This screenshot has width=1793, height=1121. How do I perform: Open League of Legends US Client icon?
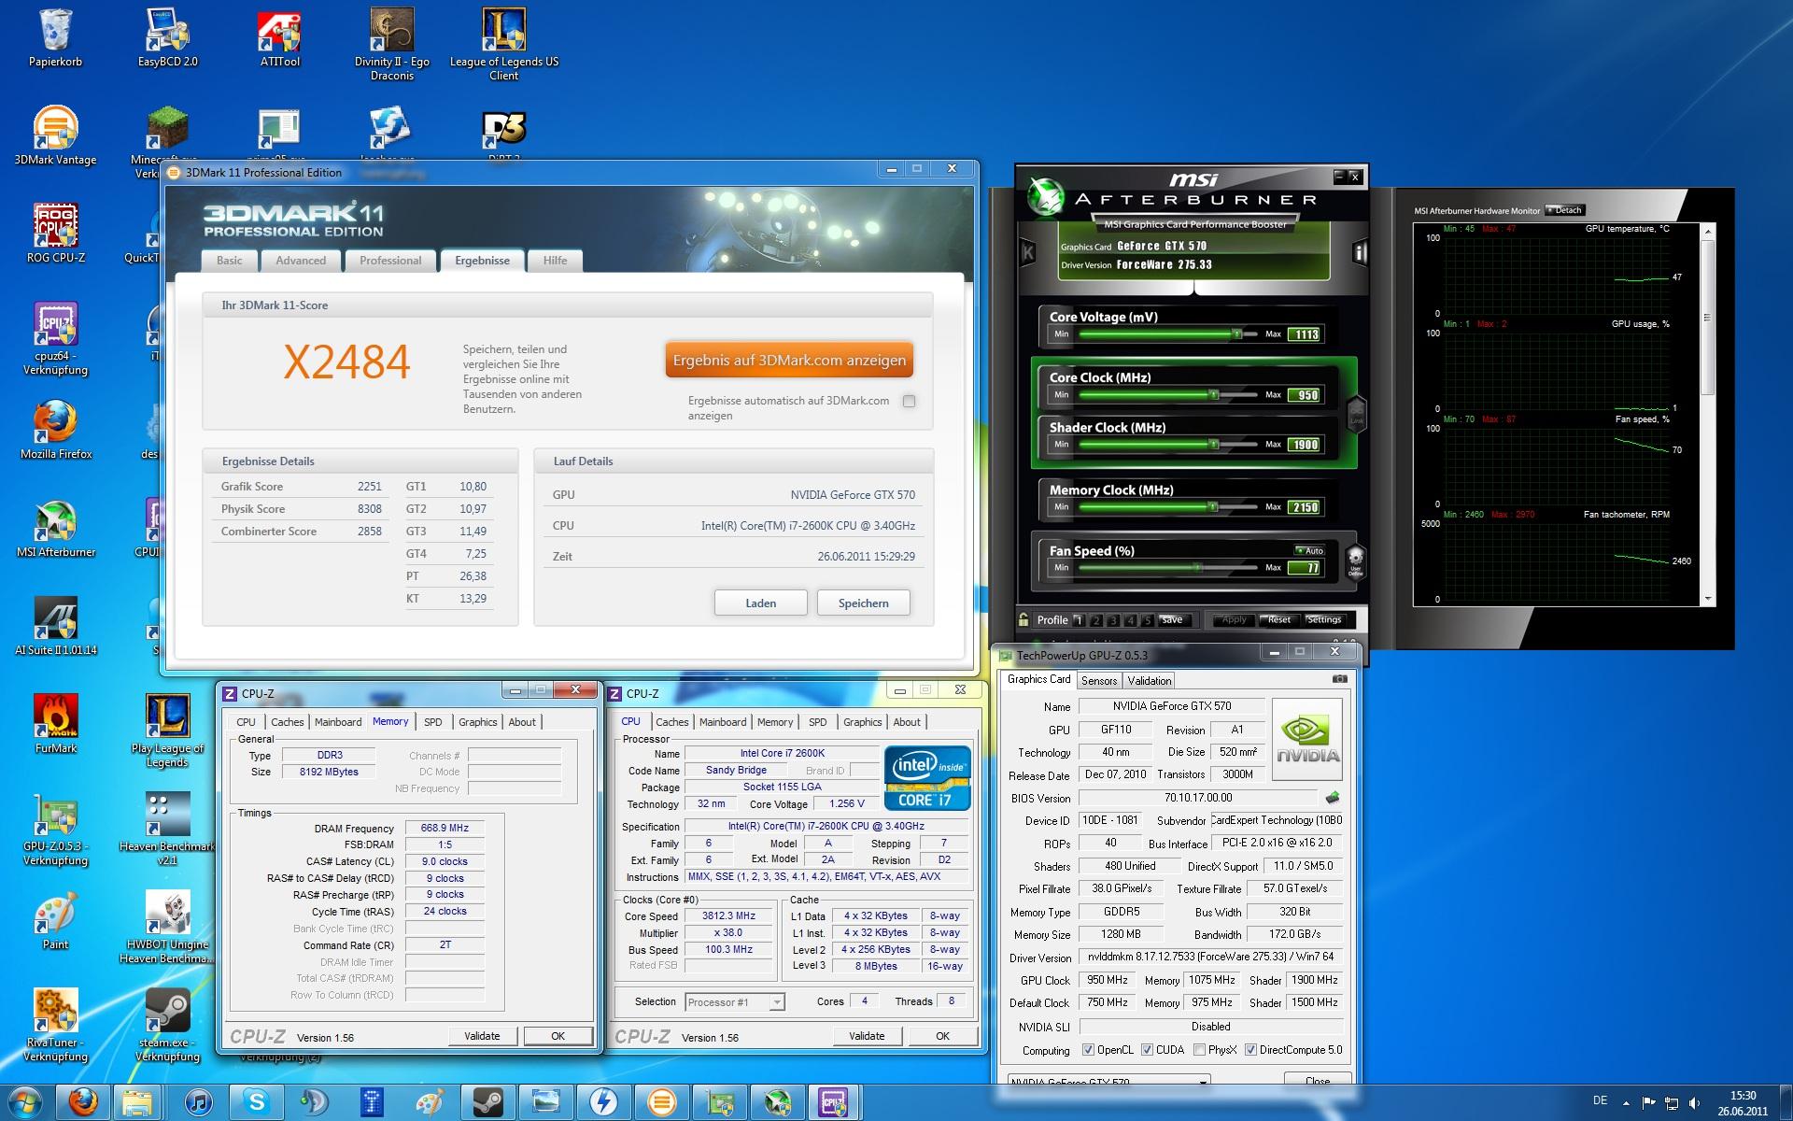pyautogui.click(x=504, y=45)
